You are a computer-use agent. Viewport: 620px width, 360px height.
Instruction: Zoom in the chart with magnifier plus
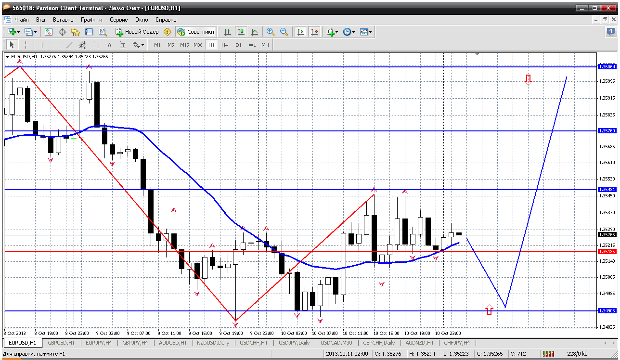[271, 32]
